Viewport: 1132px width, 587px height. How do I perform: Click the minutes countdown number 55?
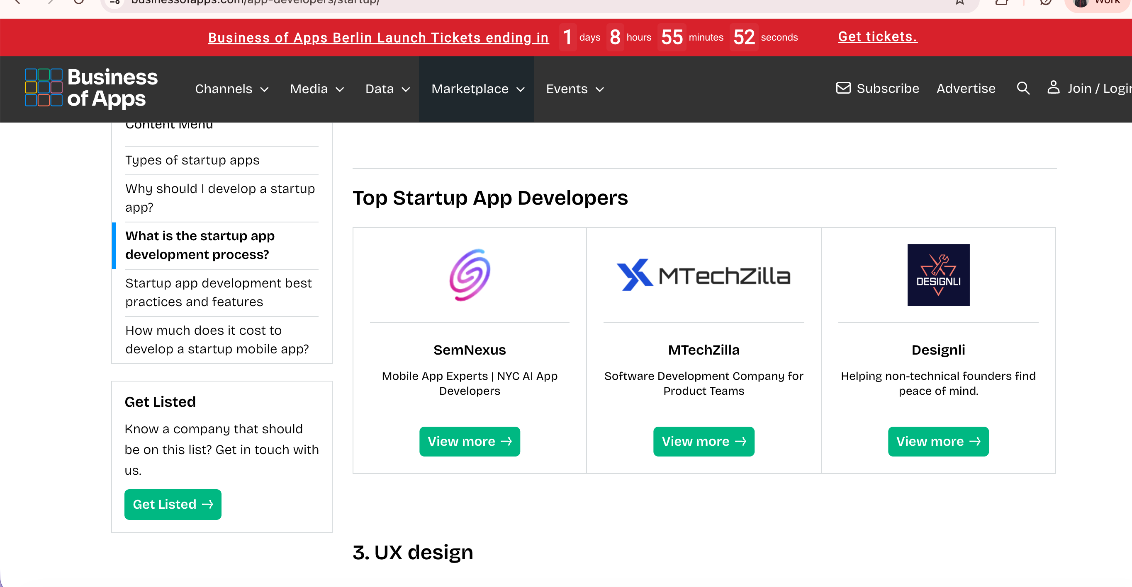point(672,37)
